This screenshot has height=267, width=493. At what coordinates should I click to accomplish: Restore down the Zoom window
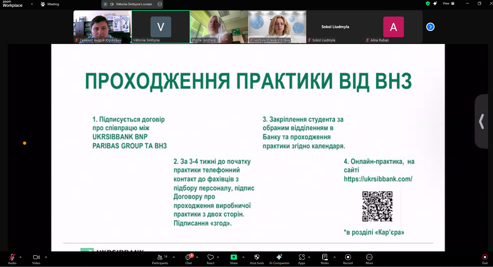(479, 3)
